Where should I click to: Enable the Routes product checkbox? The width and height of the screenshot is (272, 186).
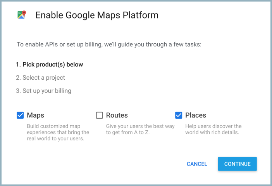(x=100, y=115)
